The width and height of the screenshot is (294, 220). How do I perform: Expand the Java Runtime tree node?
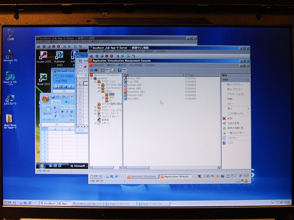[x=99, y=88]
